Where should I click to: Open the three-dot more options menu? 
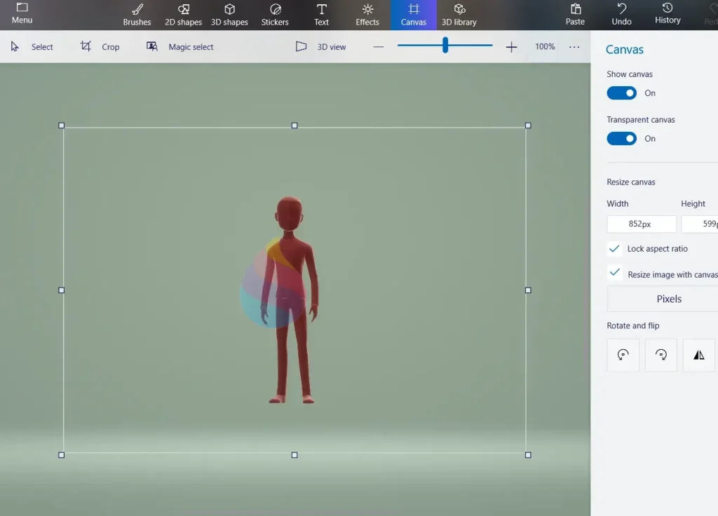pyautogui.click(x=574, y=47)
